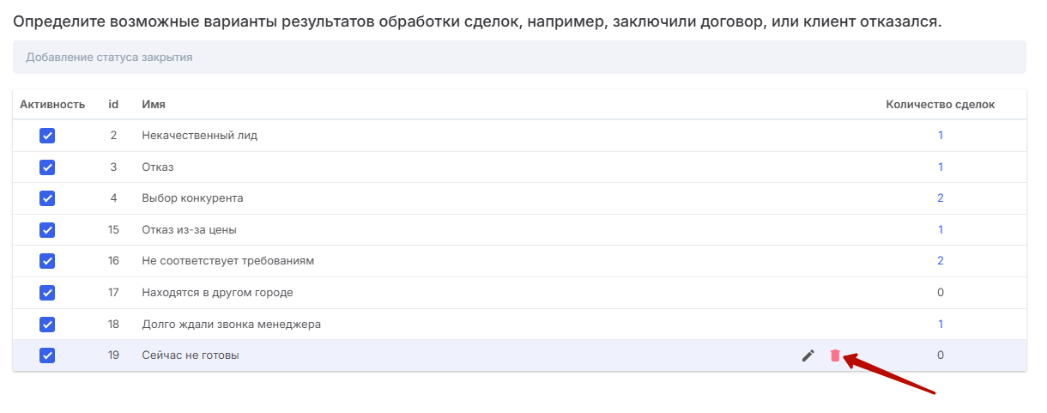Click the Имя column header

[x=154, y=105]
